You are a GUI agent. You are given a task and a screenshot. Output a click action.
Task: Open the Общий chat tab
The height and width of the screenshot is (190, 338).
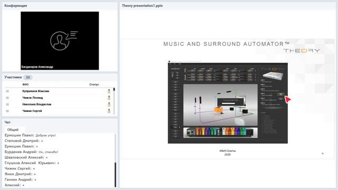13,130
